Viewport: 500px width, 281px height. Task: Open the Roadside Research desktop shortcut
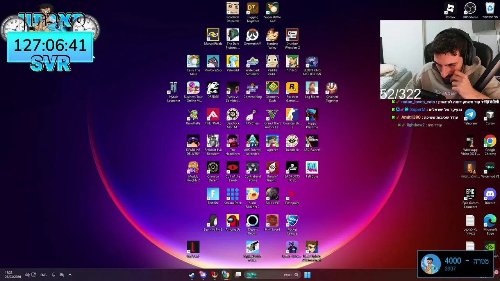233,12
